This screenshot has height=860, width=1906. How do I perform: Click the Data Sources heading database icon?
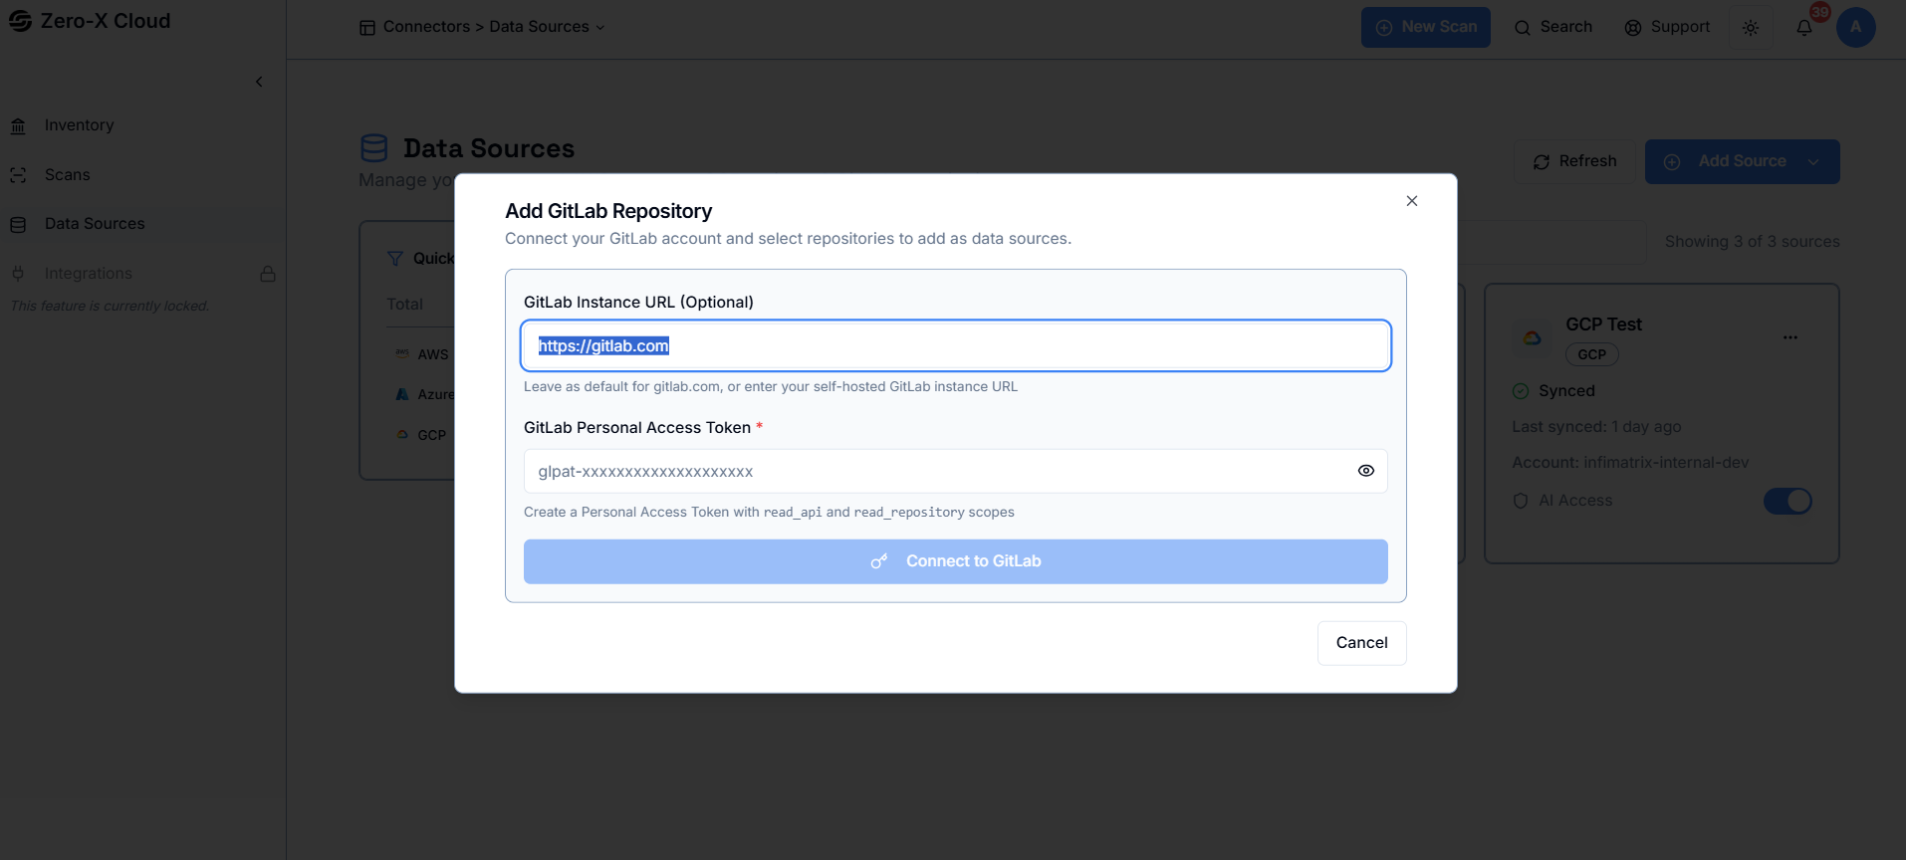(x=374, y=148)
